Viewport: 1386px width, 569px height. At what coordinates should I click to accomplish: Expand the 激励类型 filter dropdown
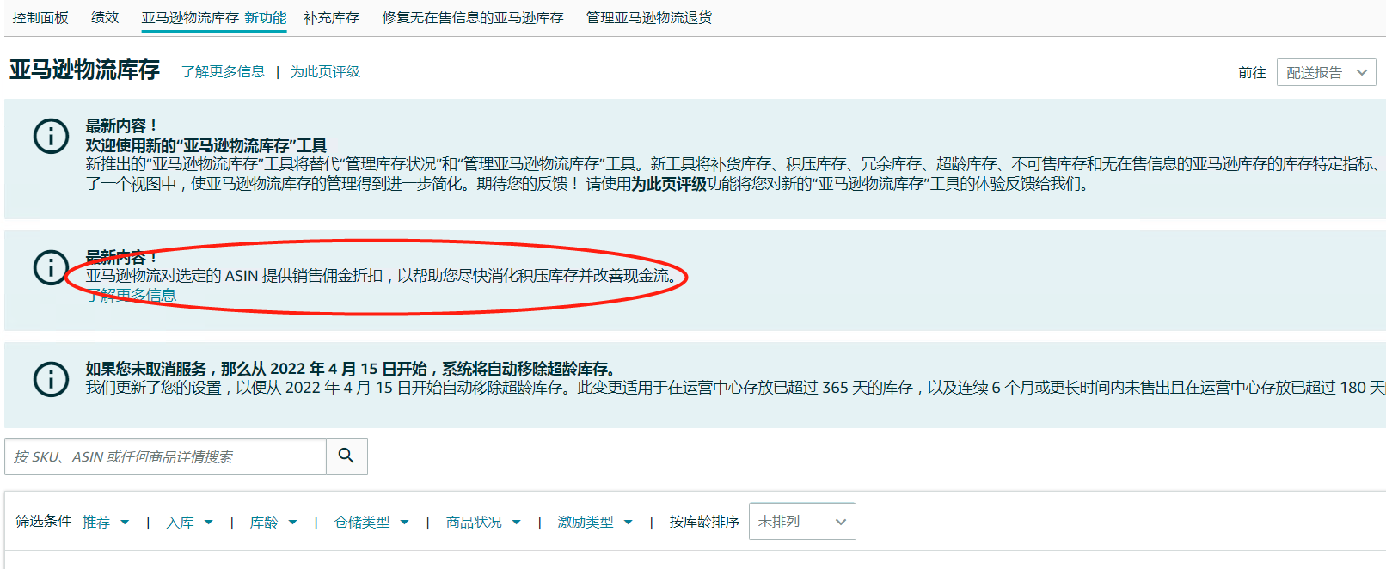(x=595, y=522)
